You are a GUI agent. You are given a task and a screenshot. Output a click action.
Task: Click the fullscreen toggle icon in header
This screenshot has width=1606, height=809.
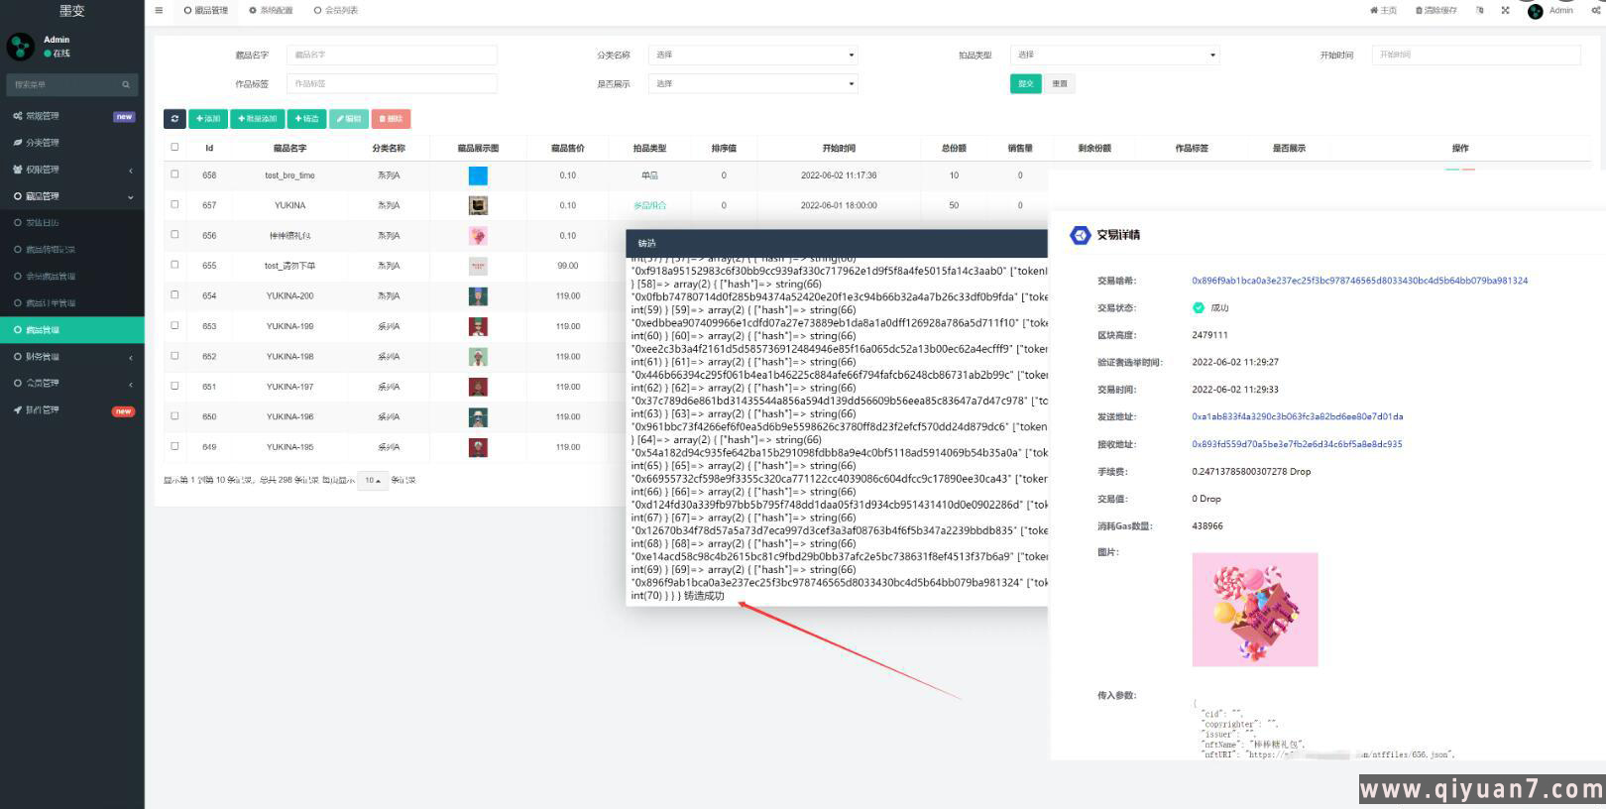pyautogui.click(x=1505, y=11)
